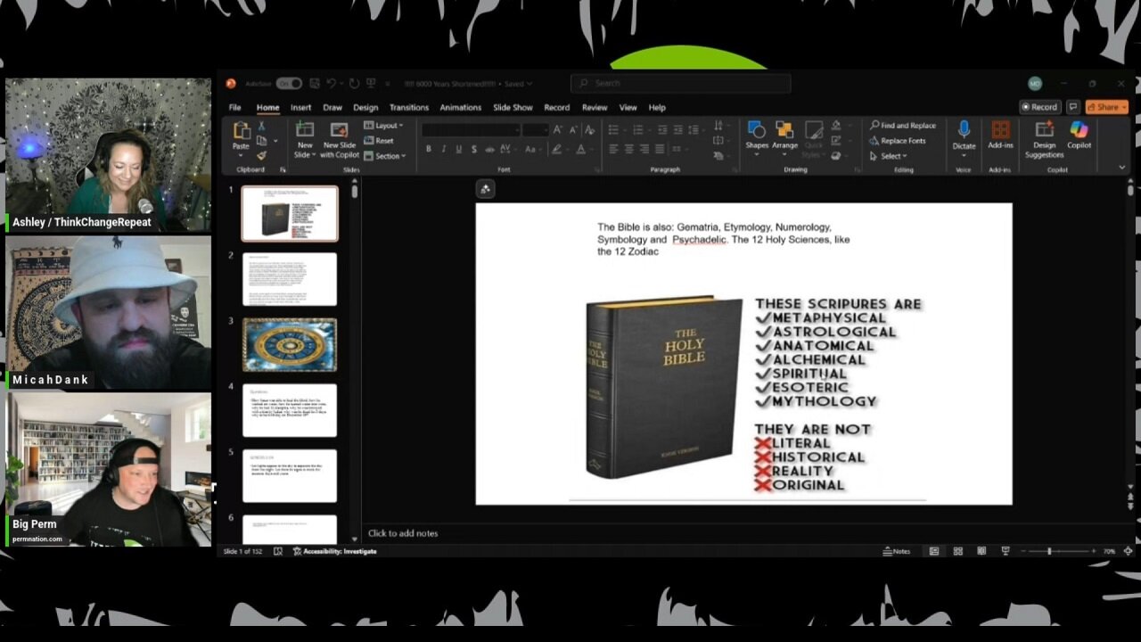Expand the Section dropdown

click(385, 156)
